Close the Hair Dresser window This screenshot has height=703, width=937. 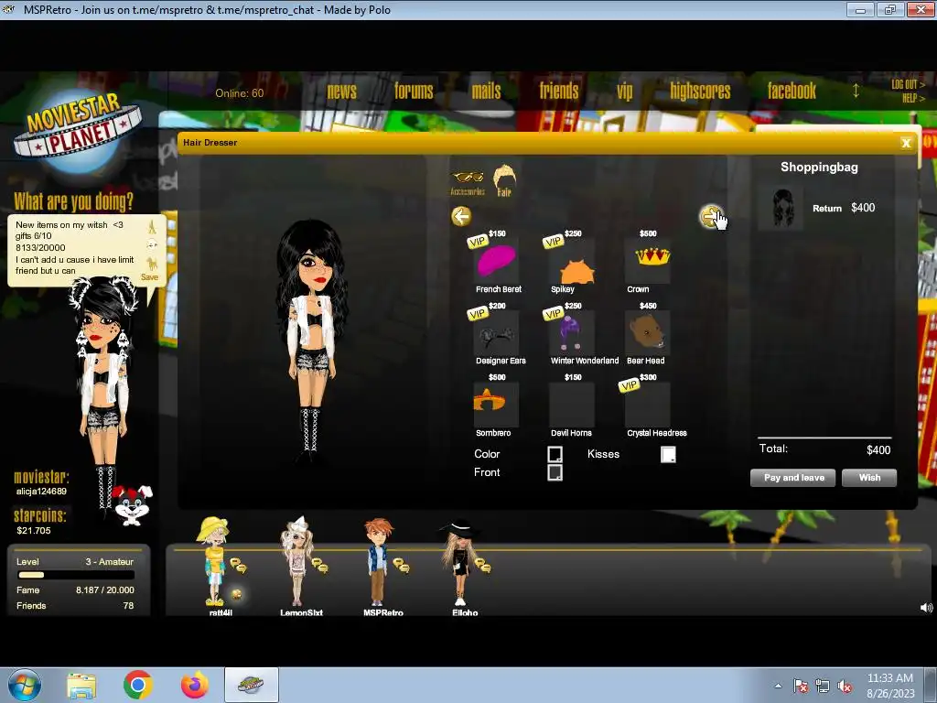(906, 143)
